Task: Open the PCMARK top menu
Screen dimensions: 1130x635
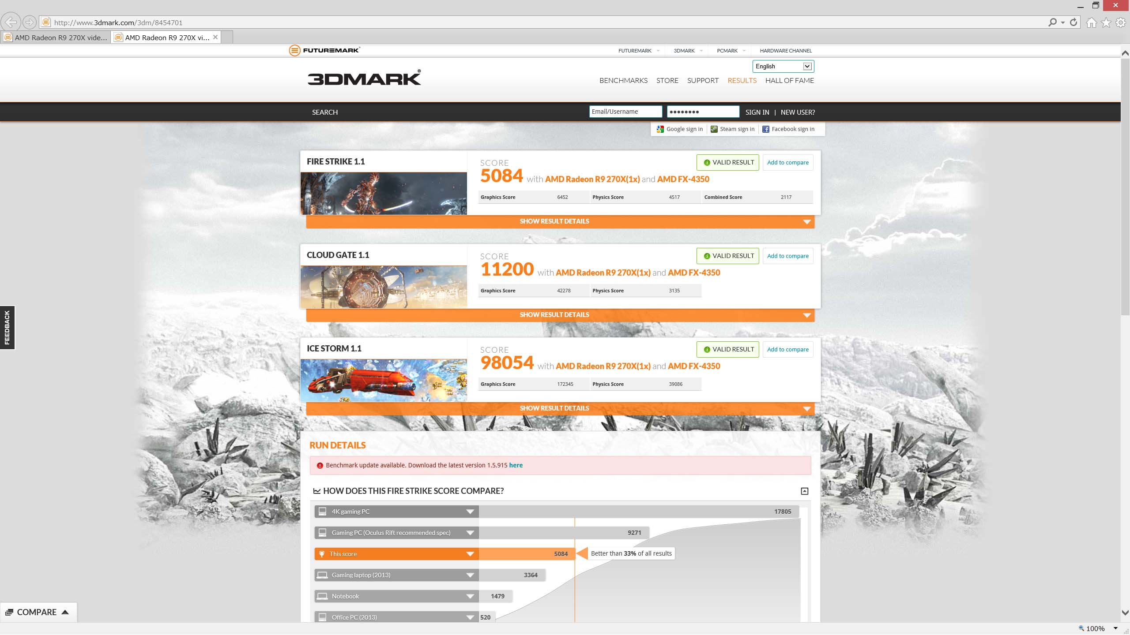Action: [731, 51]
